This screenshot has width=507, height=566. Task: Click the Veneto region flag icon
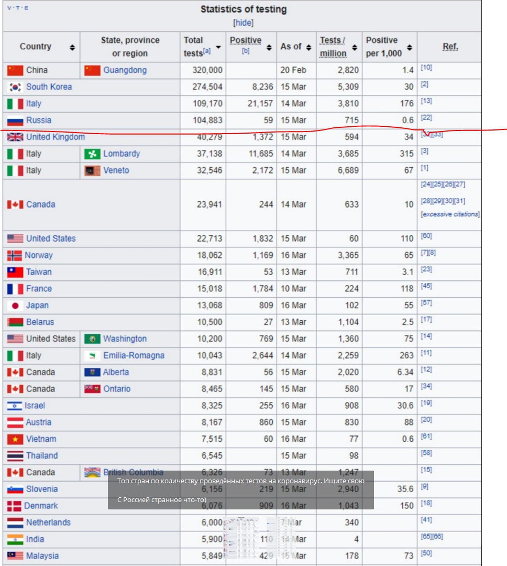[x=92, y=170]
